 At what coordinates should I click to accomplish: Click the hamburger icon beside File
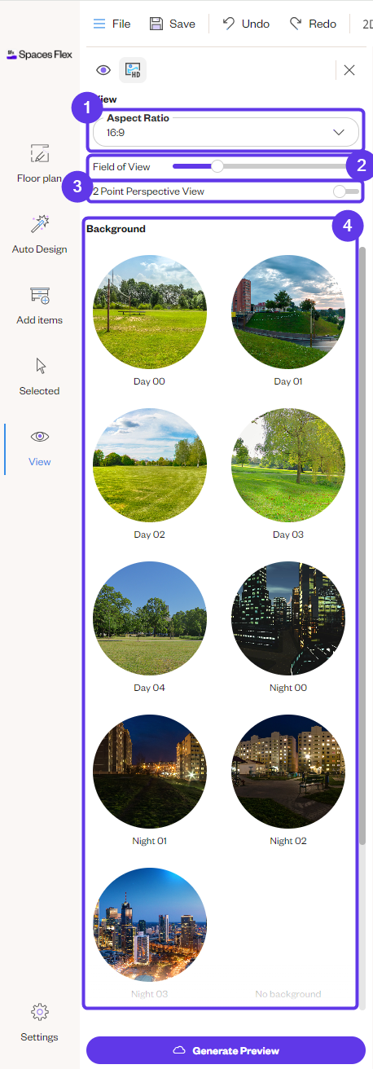tap(99, 24)
